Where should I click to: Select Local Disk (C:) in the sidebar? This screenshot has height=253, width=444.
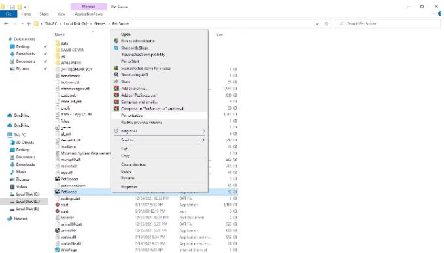27,194
